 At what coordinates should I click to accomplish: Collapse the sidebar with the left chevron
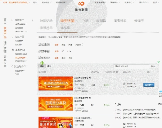[32, 20]
